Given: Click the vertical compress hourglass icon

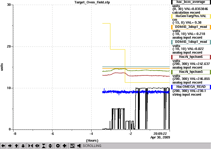Looking at the screenshot, I should 44,146.
